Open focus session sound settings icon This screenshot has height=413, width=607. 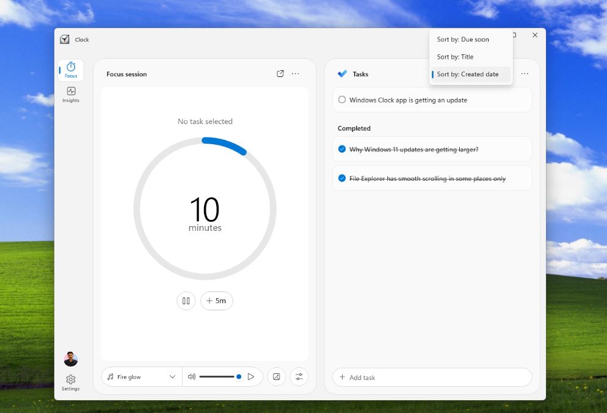299,376
